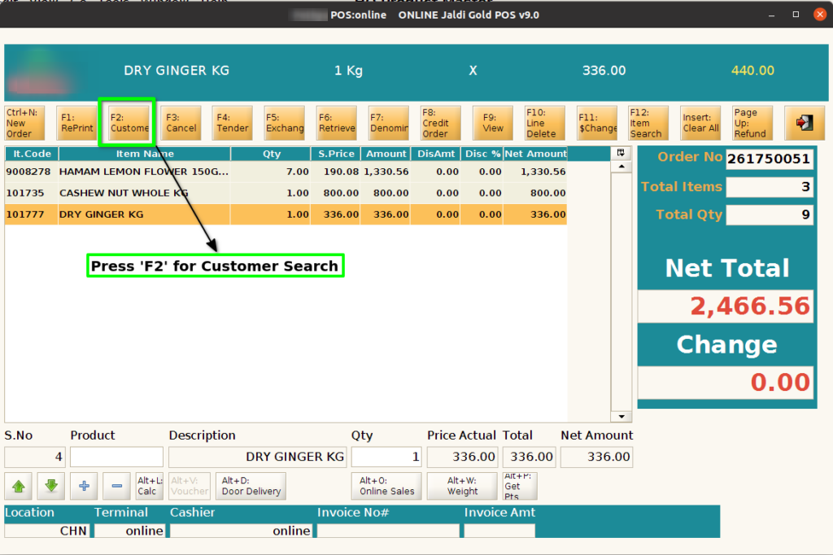Click the S.No field showing 4
This screenshot has width=833, height=555.
point(34,457)
